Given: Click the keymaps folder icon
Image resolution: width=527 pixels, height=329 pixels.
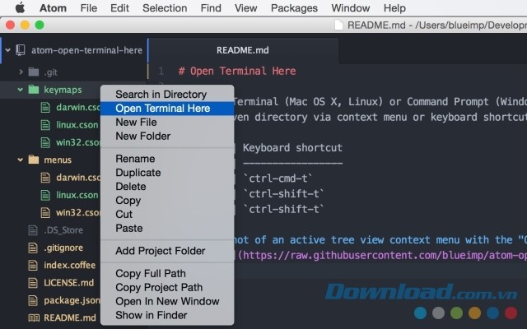Looking at the screenshot, I should (33, 89).
